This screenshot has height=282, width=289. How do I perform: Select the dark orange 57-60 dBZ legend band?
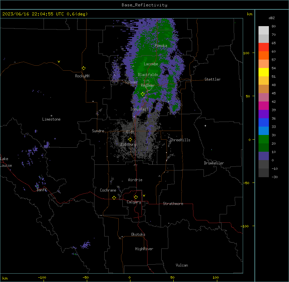coord(264,55)
